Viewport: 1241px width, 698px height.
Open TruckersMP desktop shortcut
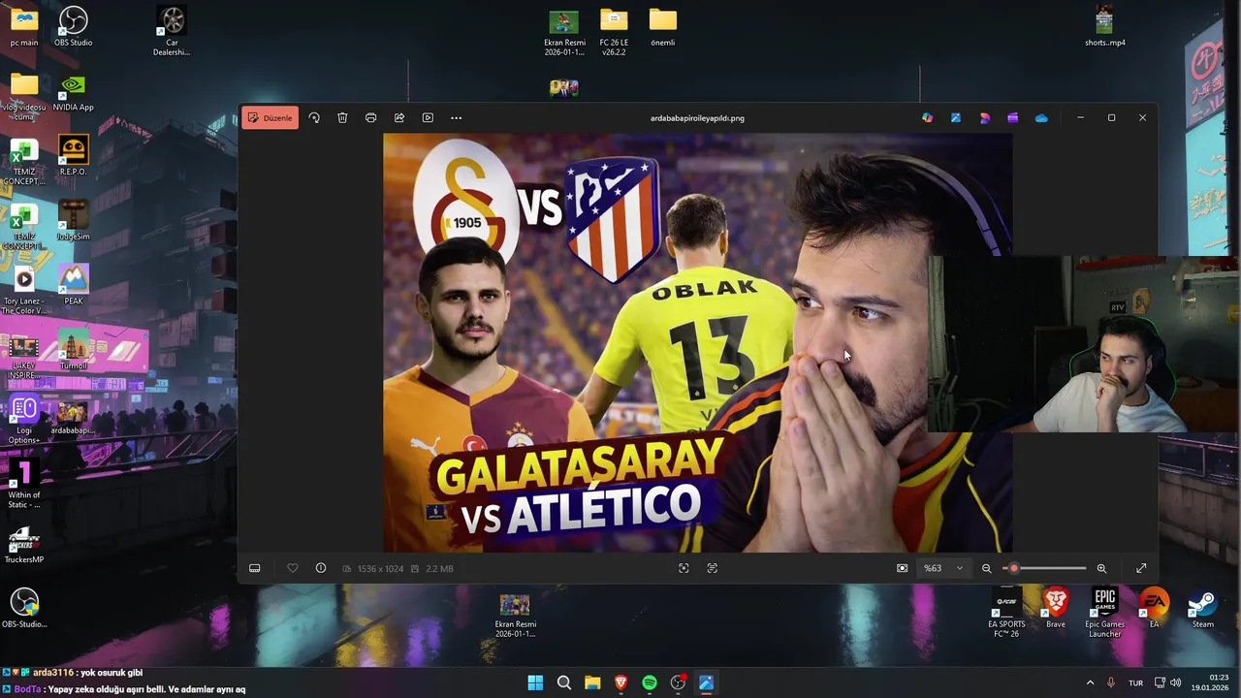click(x=24, y=545)
